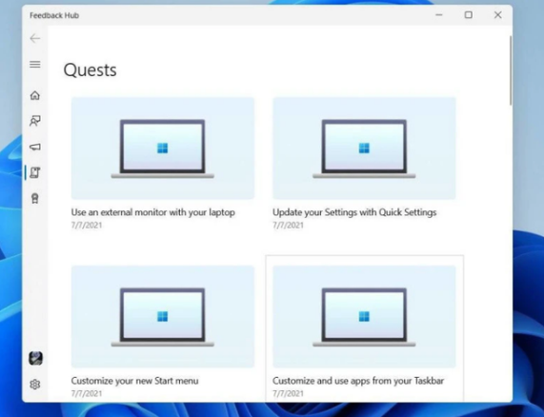Open the hamburger navigation menu
This screenshot has width=544, height=417.
[35, 65]
